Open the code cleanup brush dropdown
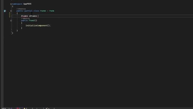 (x=47, y=108)
